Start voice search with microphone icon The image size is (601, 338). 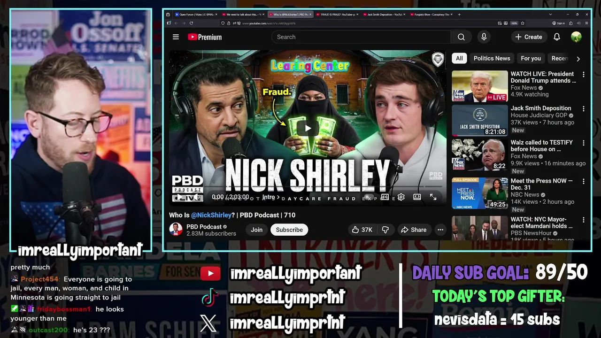pyautogui.click(x=484, y=37)
